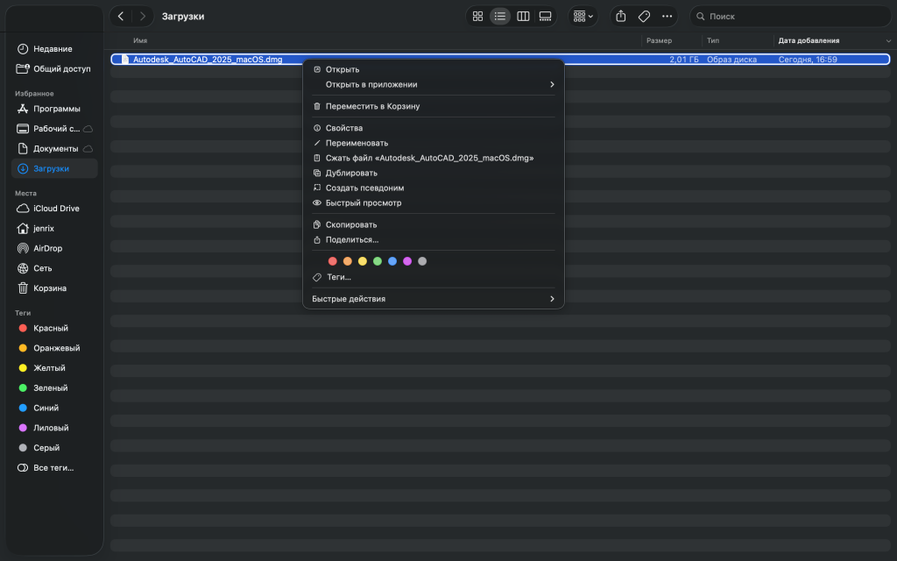Open Корзина in the sidebar
The width and height of the screenshot is (897, 561).
click(x=54, y=288)
